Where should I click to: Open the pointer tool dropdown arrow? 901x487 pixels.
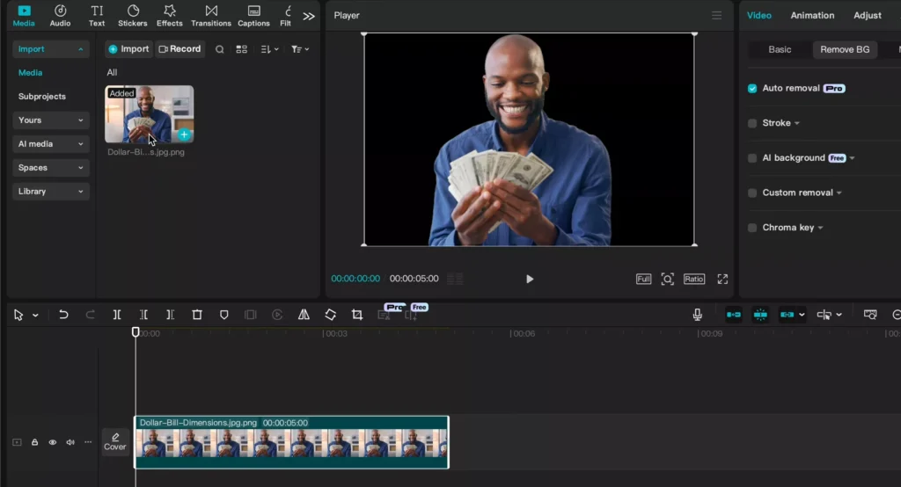point(35,316)
